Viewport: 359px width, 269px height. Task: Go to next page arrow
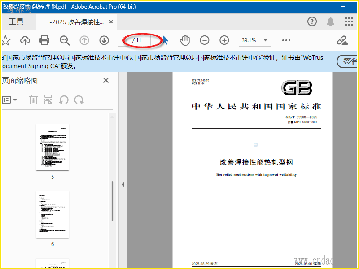pyautogui.click(x=104, y=40)
